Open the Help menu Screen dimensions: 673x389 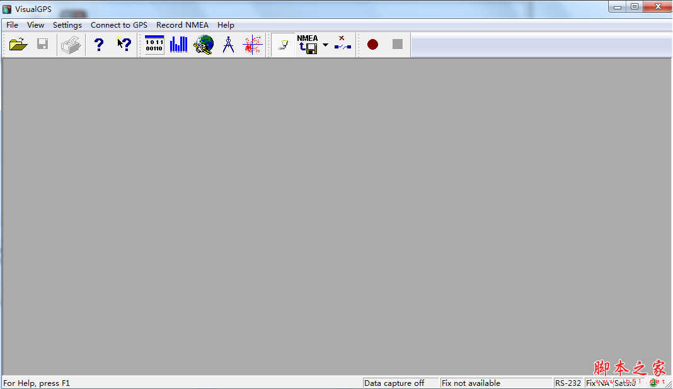(x=226, y=25)
